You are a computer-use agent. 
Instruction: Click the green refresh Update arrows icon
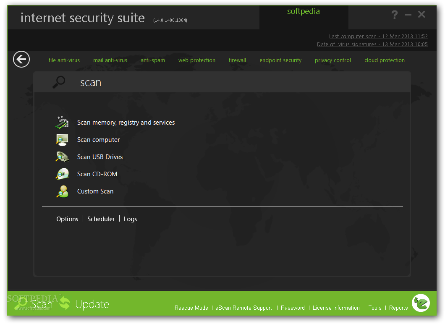tap(65, 303)
